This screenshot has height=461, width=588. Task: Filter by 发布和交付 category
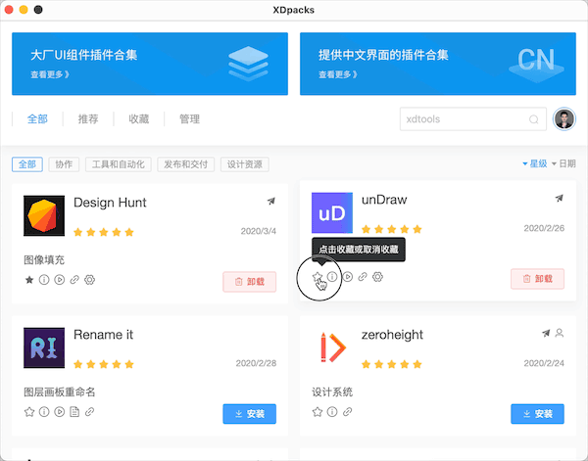[185, 164]
